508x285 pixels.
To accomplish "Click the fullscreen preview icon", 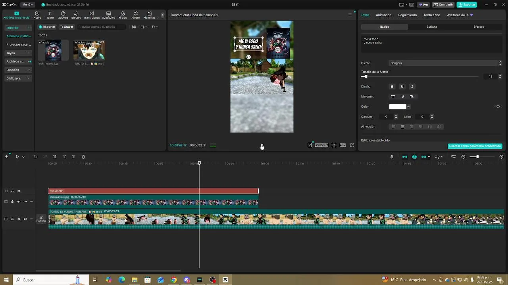I will click(x=352, y=145).
